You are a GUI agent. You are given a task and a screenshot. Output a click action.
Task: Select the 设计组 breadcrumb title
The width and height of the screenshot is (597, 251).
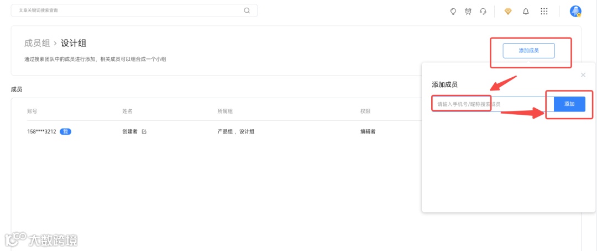pyautogui.click(x=74, y=43)
